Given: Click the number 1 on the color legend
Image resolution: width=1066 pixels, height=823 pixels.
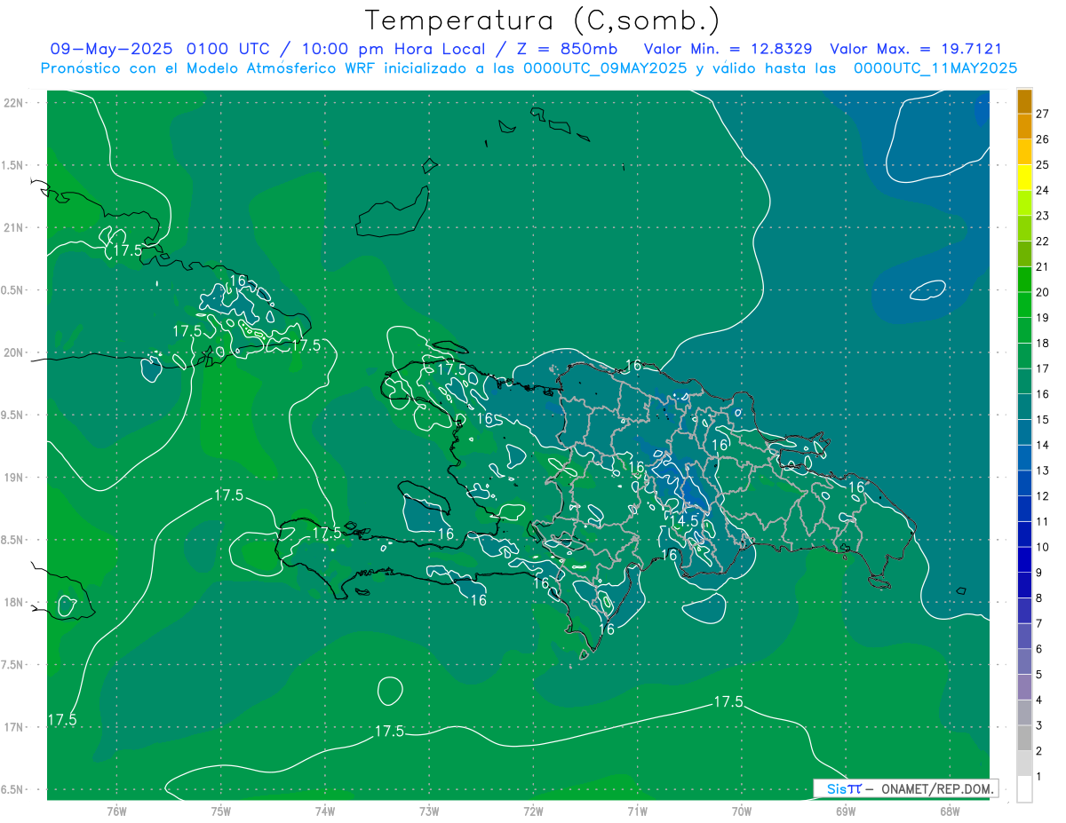Looking at the screenshot, I should pyautogui.click(x=1039, y=777).
